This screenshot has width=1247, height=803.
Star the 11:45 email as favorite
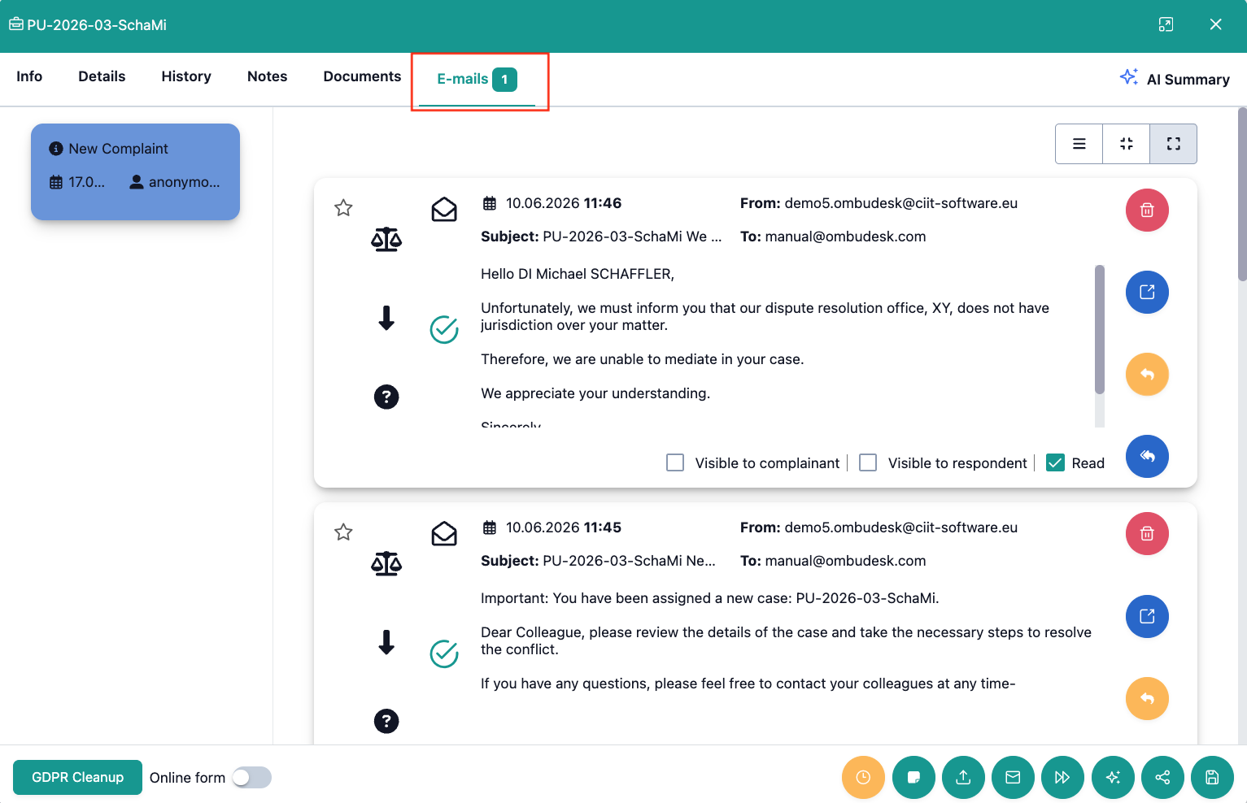point(343,532)
